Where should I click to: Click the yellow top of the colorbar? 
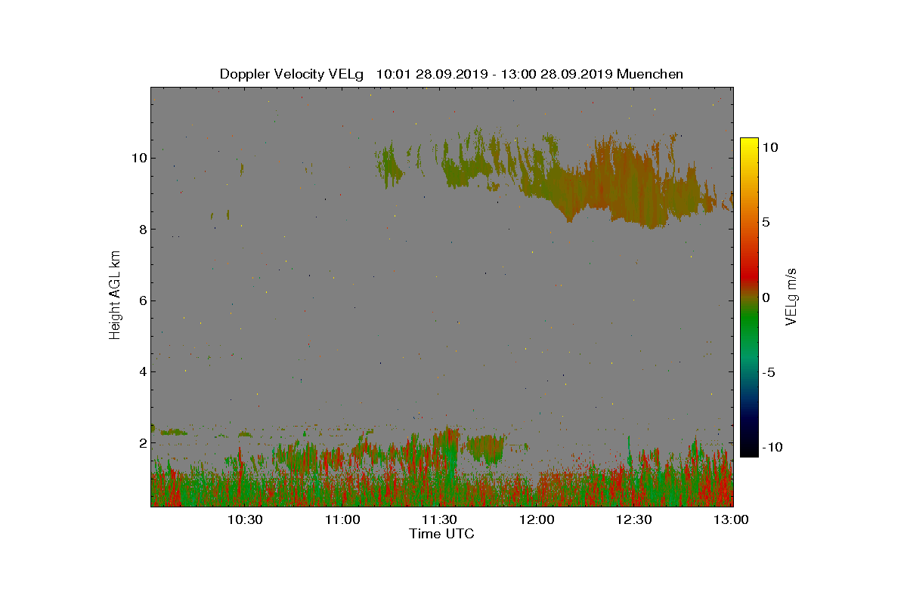(749, 145)
